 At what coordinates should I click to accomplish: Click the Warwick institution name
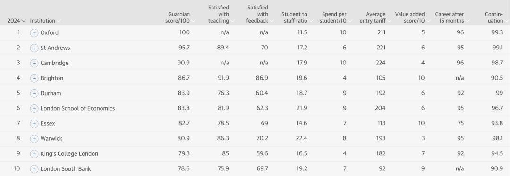pyautogui.click(x=51, y=139)
